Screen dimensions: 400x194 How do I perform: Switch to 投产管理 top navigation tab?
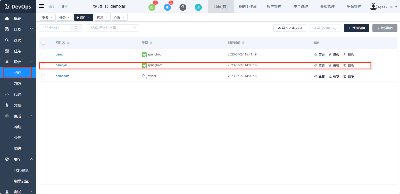[274, 6]
